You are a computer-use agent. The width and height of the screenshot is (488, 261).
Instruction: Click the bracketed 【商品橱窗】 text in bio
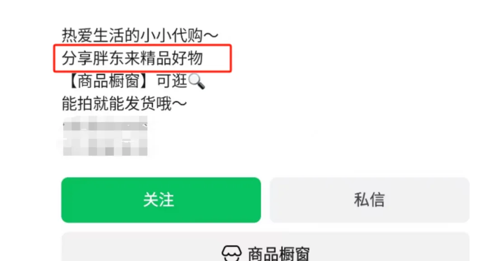108,81
